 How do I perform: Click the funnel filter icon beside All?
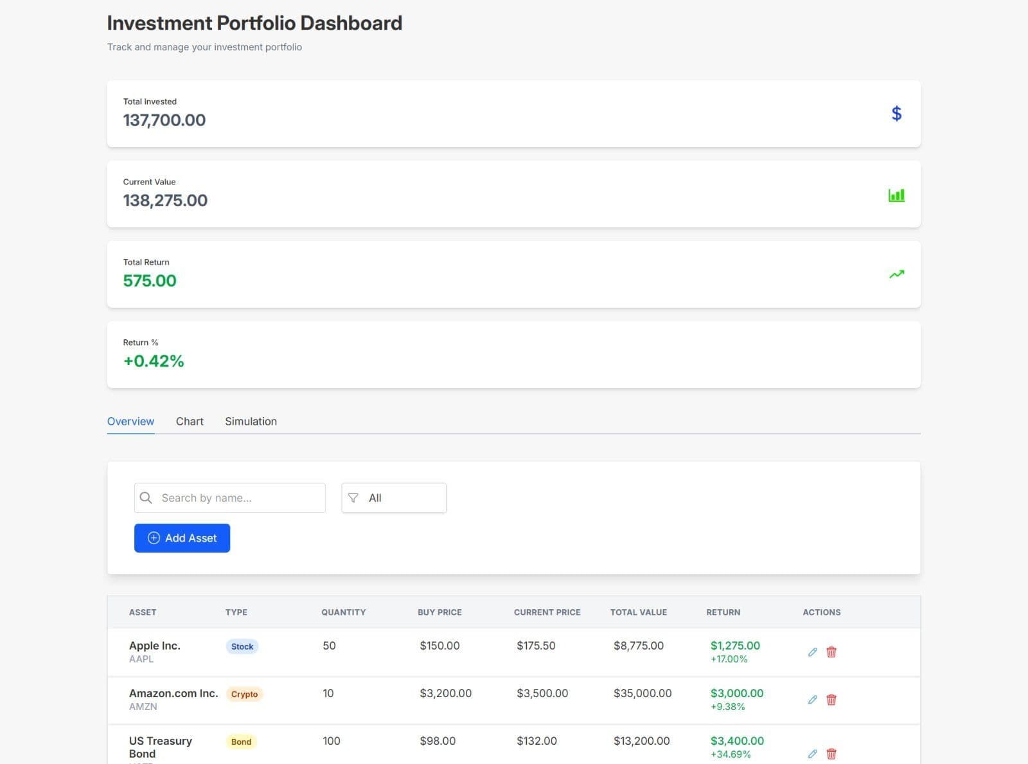pos(353,498)
